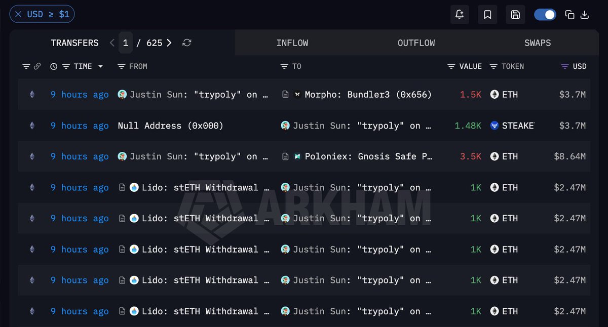Screen dimensions: 608x327
Task: Open Poloniex: Gnosis Safe recipient
Action: [x=368, y=156]
